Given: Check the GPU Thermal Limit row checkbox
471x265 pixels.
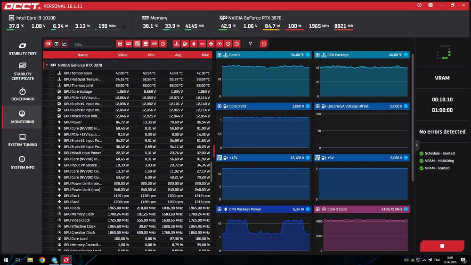Looking at the screenshot, I should coord(51,85).
